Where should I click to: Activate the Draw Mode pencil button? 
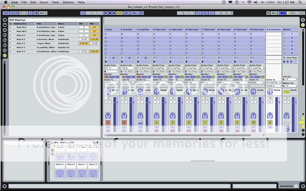click(142, 13)
